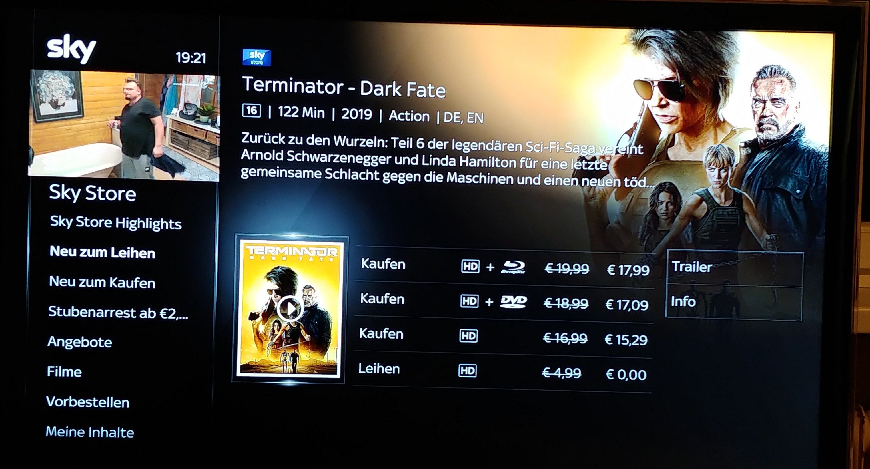The width and height of the screenshot is (870, 469).
Task: Click the DVD icon on the second row
Action: tap(513, 302)
